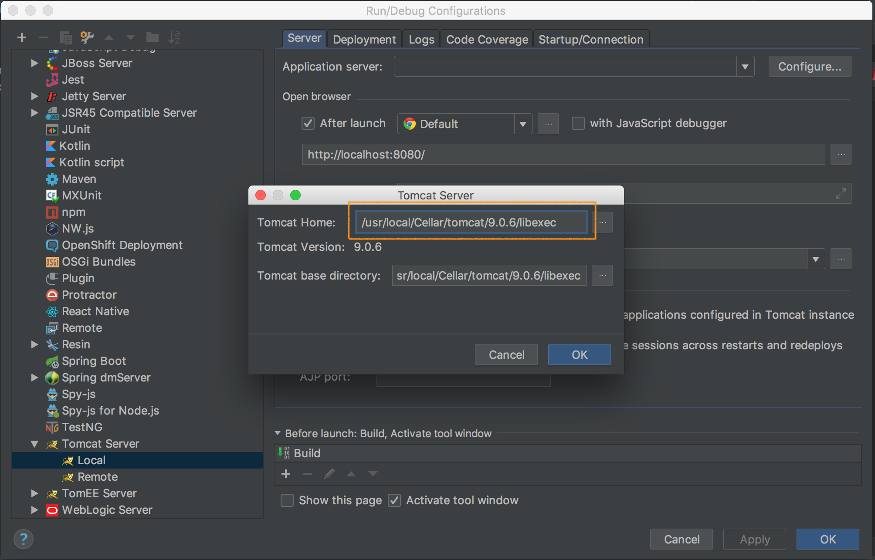The image size is (875, 560).
Task: Expand the TomEE Server node
Action: [34, 493]
